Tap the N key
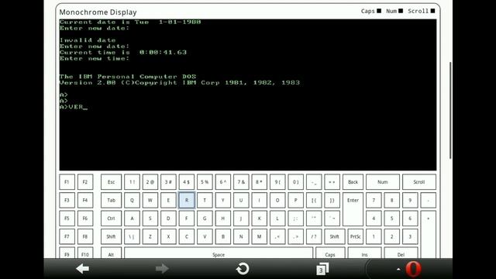496x279 pixels. pyautogui.click(x=241, y=236)
